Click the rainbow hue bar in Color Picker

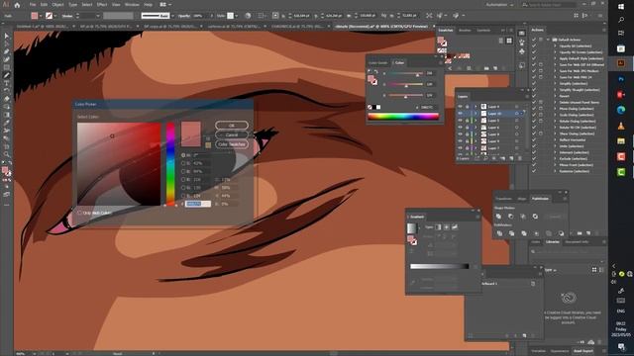click(x=170, y=164)
